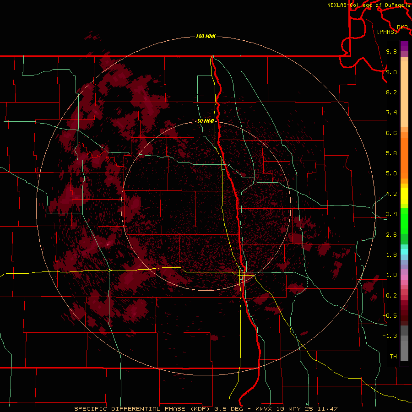412x412 pixels.
Task: Click the 5.8 value on the color scale
Action: coord(391,153)
